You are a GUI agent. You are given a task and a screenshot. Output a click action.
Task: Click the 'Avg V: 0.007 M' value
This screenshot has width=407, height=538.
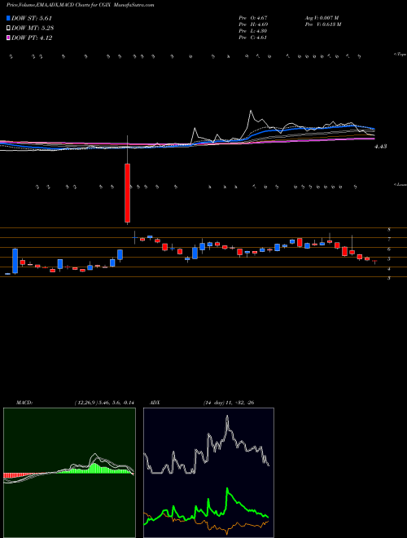click(322, 18)
